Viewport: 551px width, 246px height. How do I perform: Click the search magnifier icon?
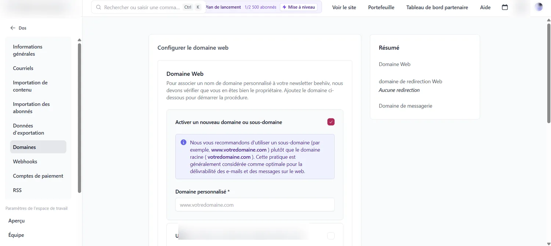point(98,7)
